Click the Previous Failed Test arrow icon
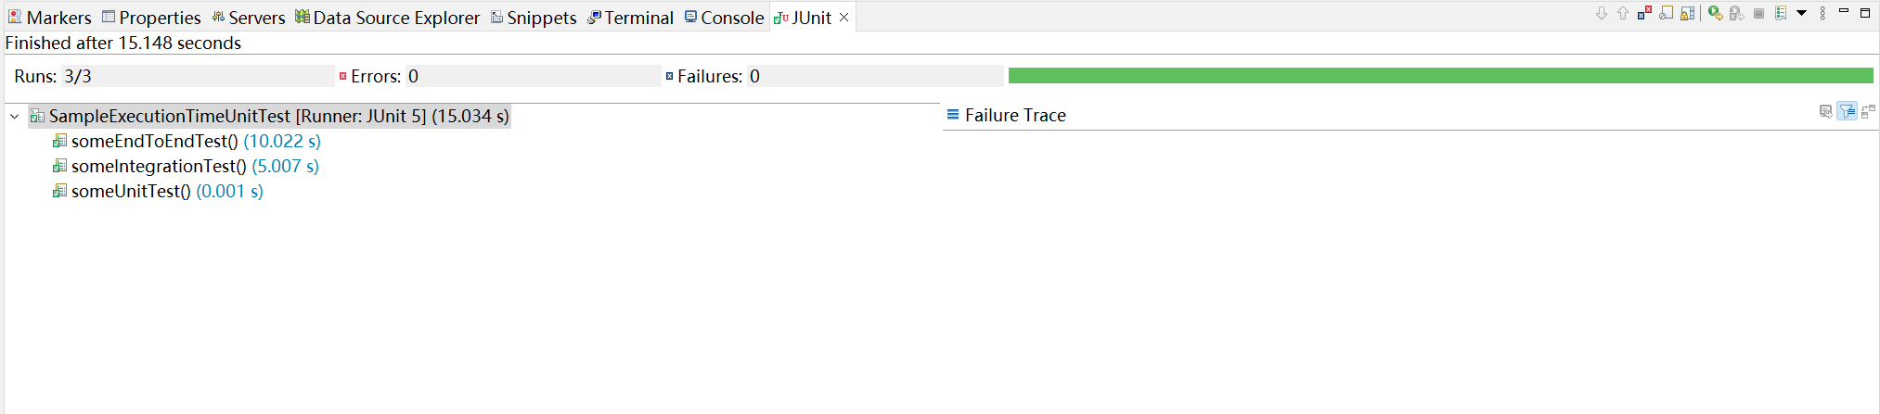This screenshot has width=1880, height=414. [x=1623, y=13]
